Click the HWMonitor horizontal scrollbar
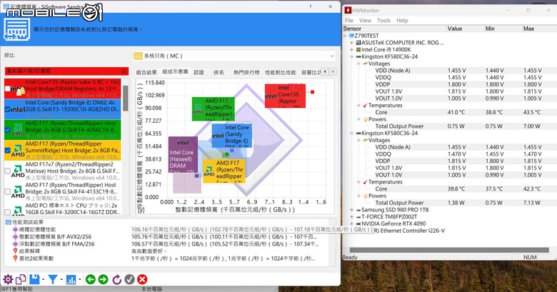Screen dimensions: 557x292 (x=449, y=250)
